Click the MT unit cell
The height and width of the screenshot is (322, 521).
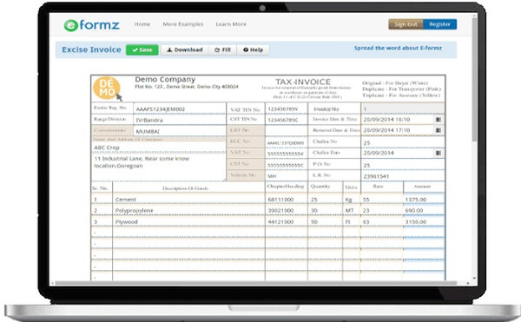coord(351,210)
